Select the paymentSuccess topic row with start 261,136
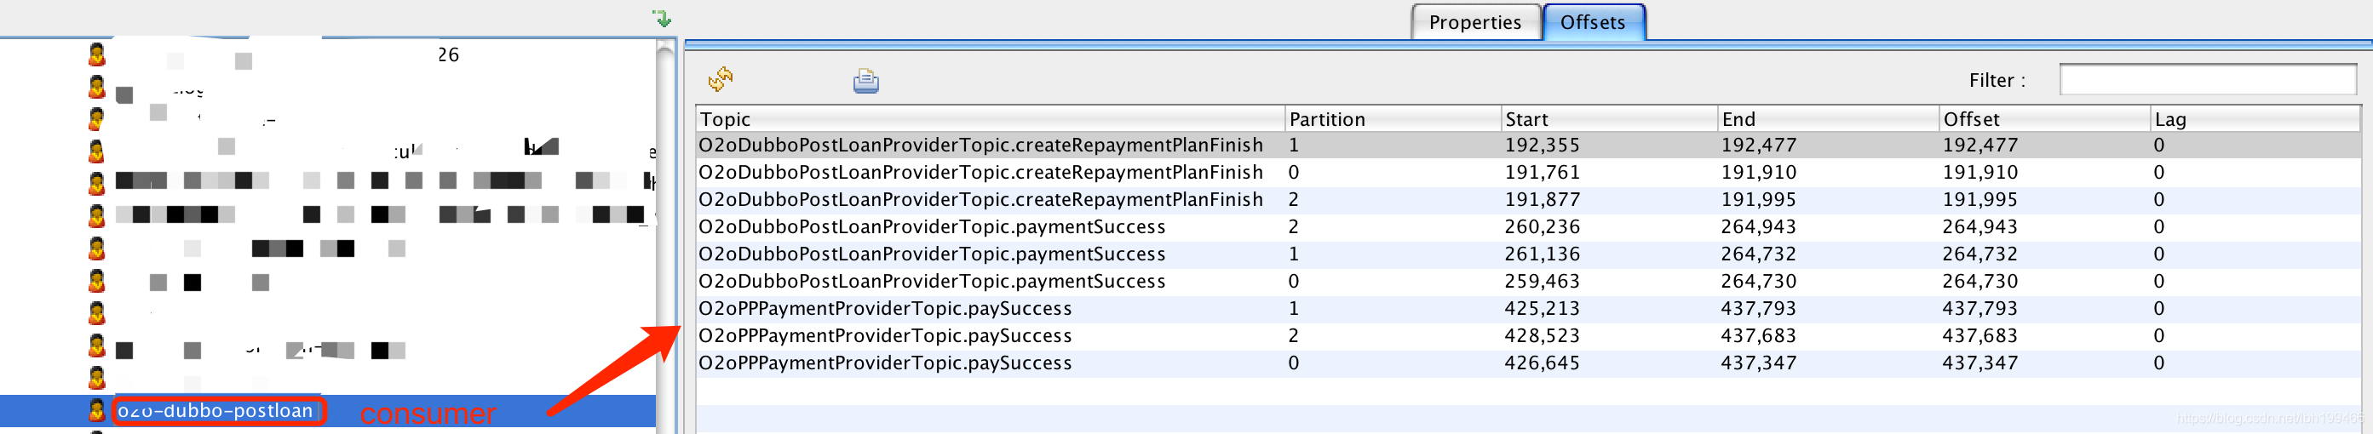This screenshot has height=434, width=2373. [1528, 254]
